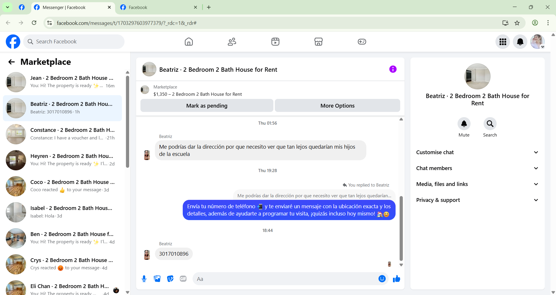Open a new browser tab
Viewport: 556px width, 295px height.
209,8
